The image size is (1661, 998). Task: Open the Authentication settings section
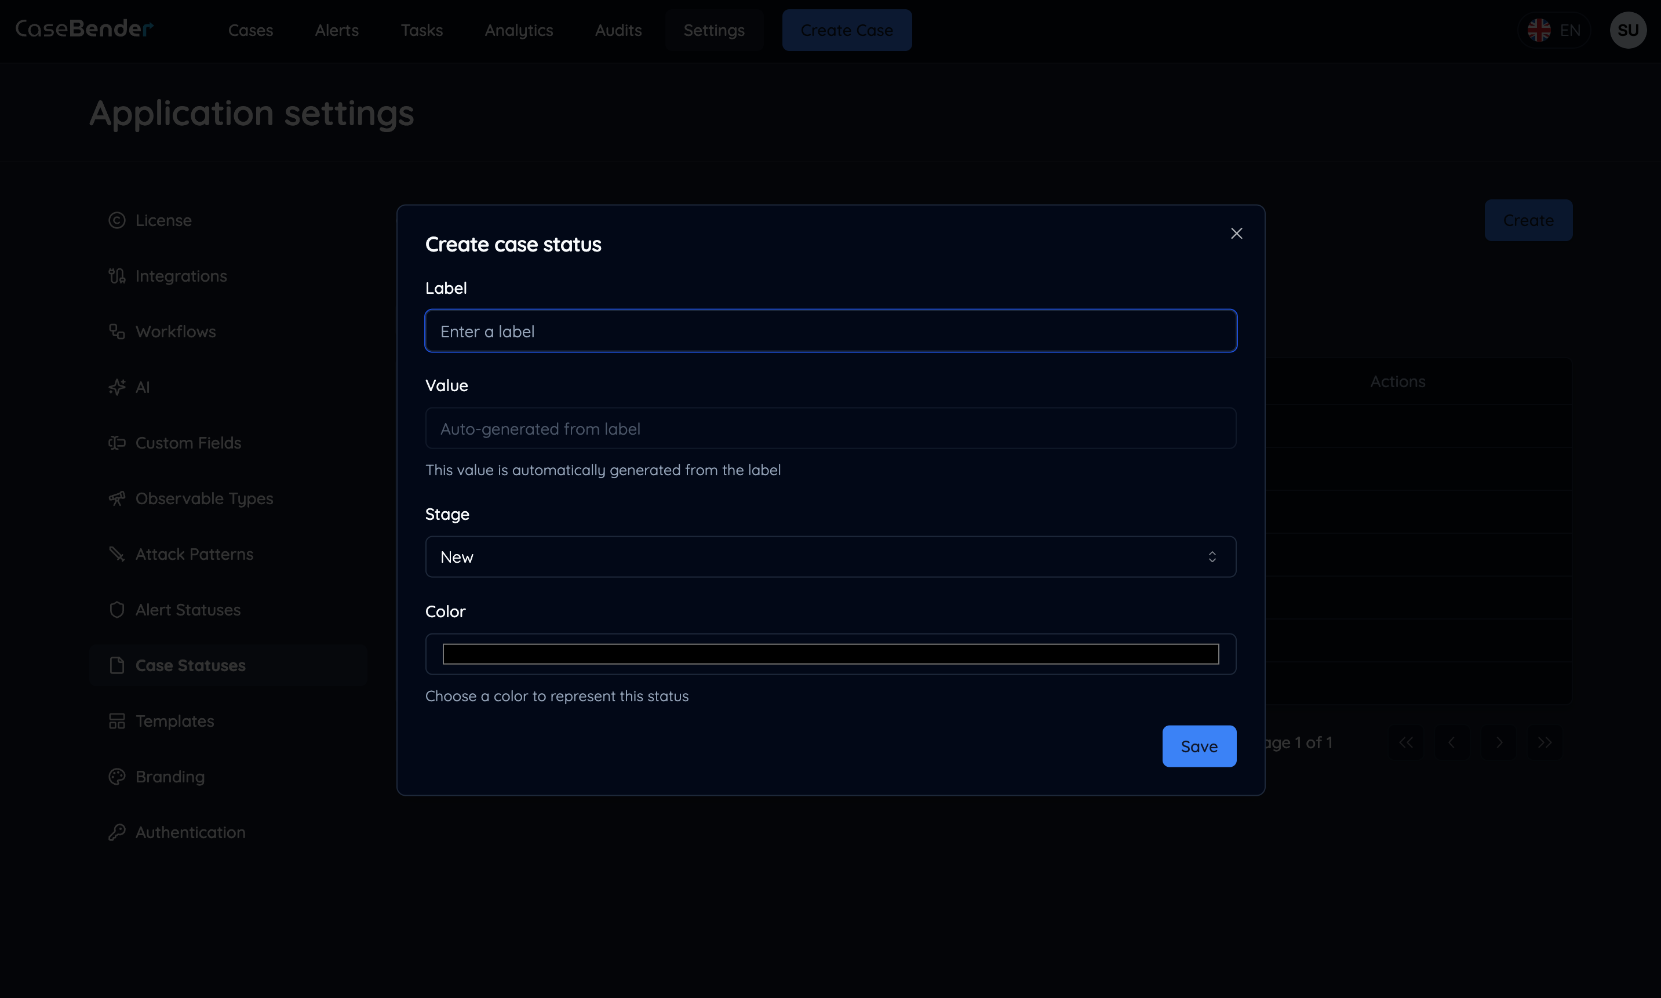click(190, 832)
